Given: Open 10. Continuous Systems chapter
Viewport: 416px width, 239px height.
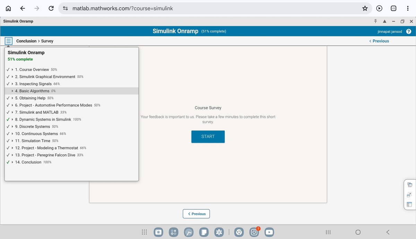Looking at the screenshot, I should point(36,134).
